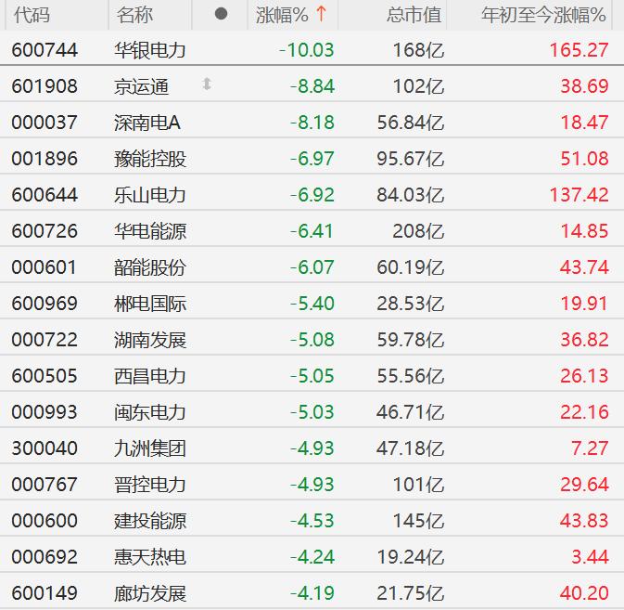The image size is (624, 610).
Task: Select stock code 300040
Action: tap(45, 448)
